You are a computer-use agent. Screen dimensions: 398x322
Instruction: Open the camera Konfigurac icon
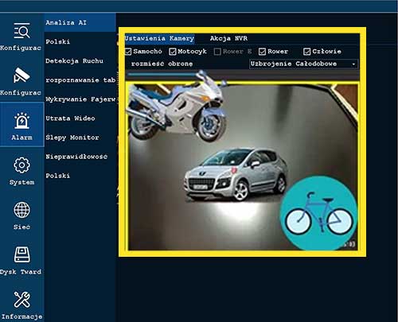[x=21, y=76]
